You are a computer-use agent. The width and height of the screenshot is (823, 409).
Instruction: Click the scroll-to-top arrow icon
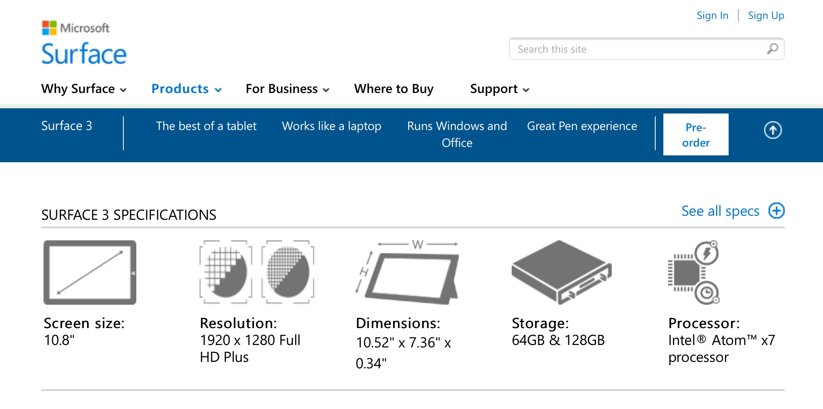pos(773,130)
